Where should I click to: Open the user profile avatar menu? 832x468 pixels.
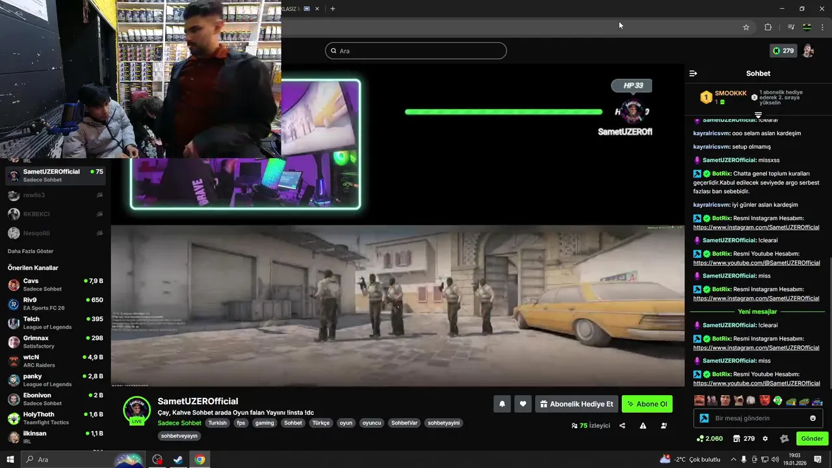(808, 51)
